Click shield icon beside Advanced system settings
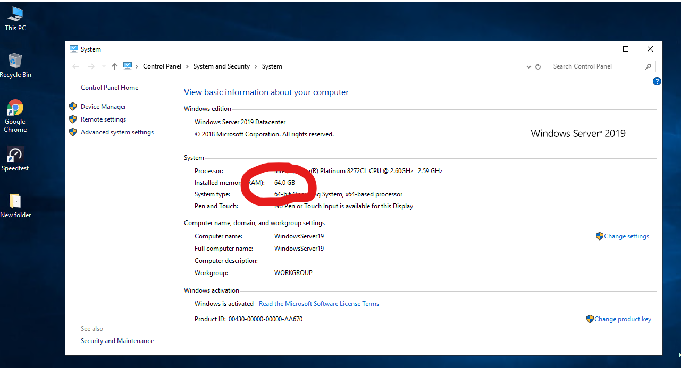681x368 pixels. pyautogui.click(x=73, y=132)
